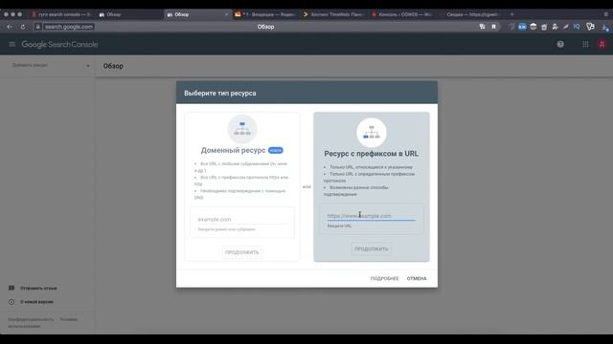Reload the page with the refresh icon

[x=23, y=27]
